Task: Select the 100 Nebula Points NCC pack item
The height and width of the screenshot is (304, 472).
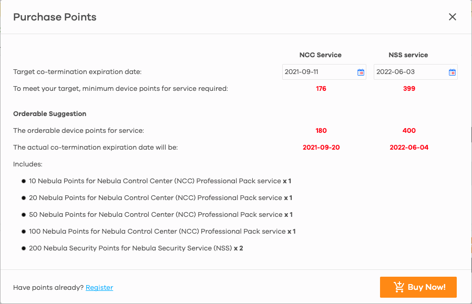Action: tap(162, 232)
